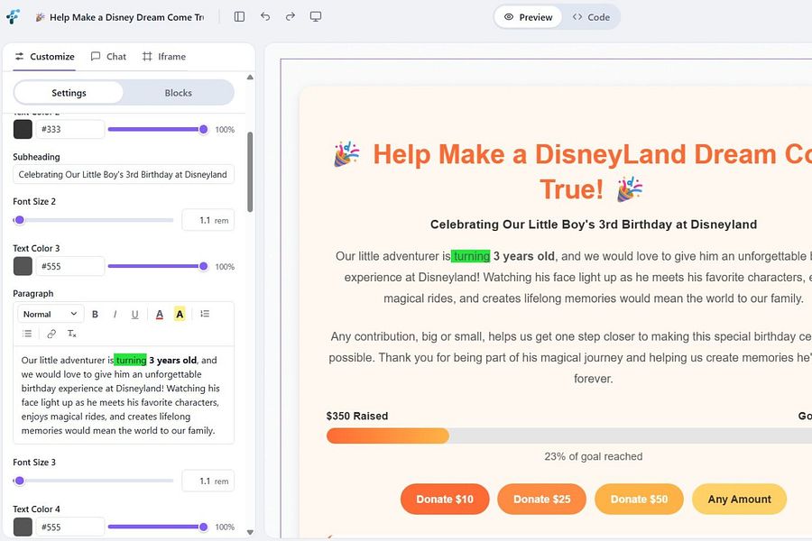Click the undo arrow icon
Viewport: 812px width, 541px height.
(x=265, y=16)
